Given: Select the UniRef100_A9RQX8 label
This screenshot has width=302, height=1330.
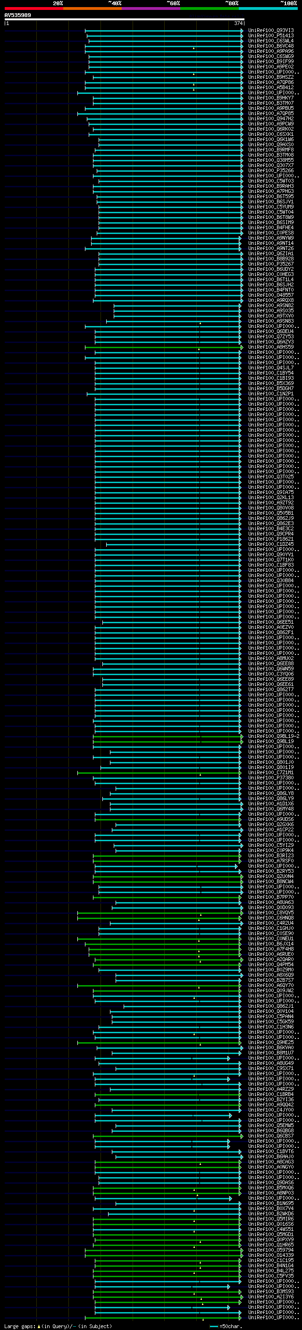Looking at the screenshot, I should (x=271, y=300).
